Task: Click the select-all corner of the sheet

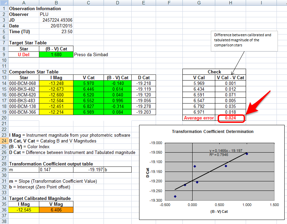Action: tap(3, 3)
